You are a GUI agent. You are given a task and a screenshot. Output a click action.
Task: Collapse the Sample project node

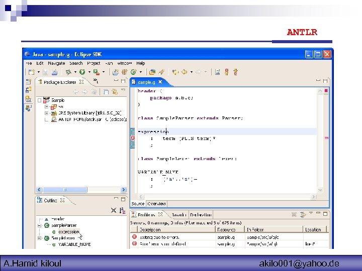40,100
